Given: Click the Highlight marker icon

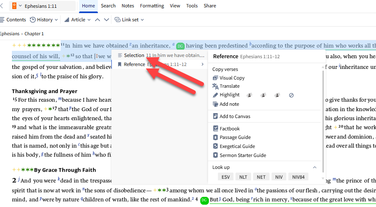Looking at the screenshot, I should click(x=215, y=95).
